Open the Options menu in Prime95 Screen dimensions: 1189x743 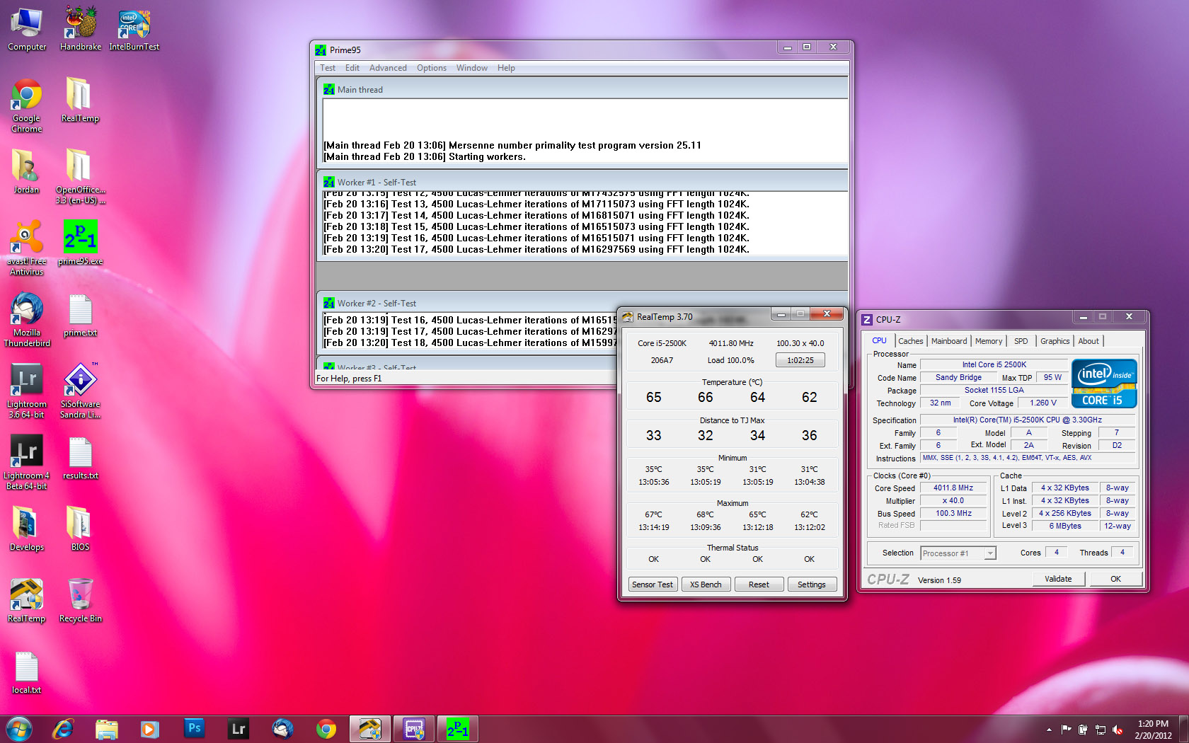(431, 68)
